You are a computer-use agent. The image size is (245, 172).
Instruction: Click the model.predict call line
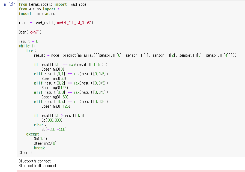135,55
